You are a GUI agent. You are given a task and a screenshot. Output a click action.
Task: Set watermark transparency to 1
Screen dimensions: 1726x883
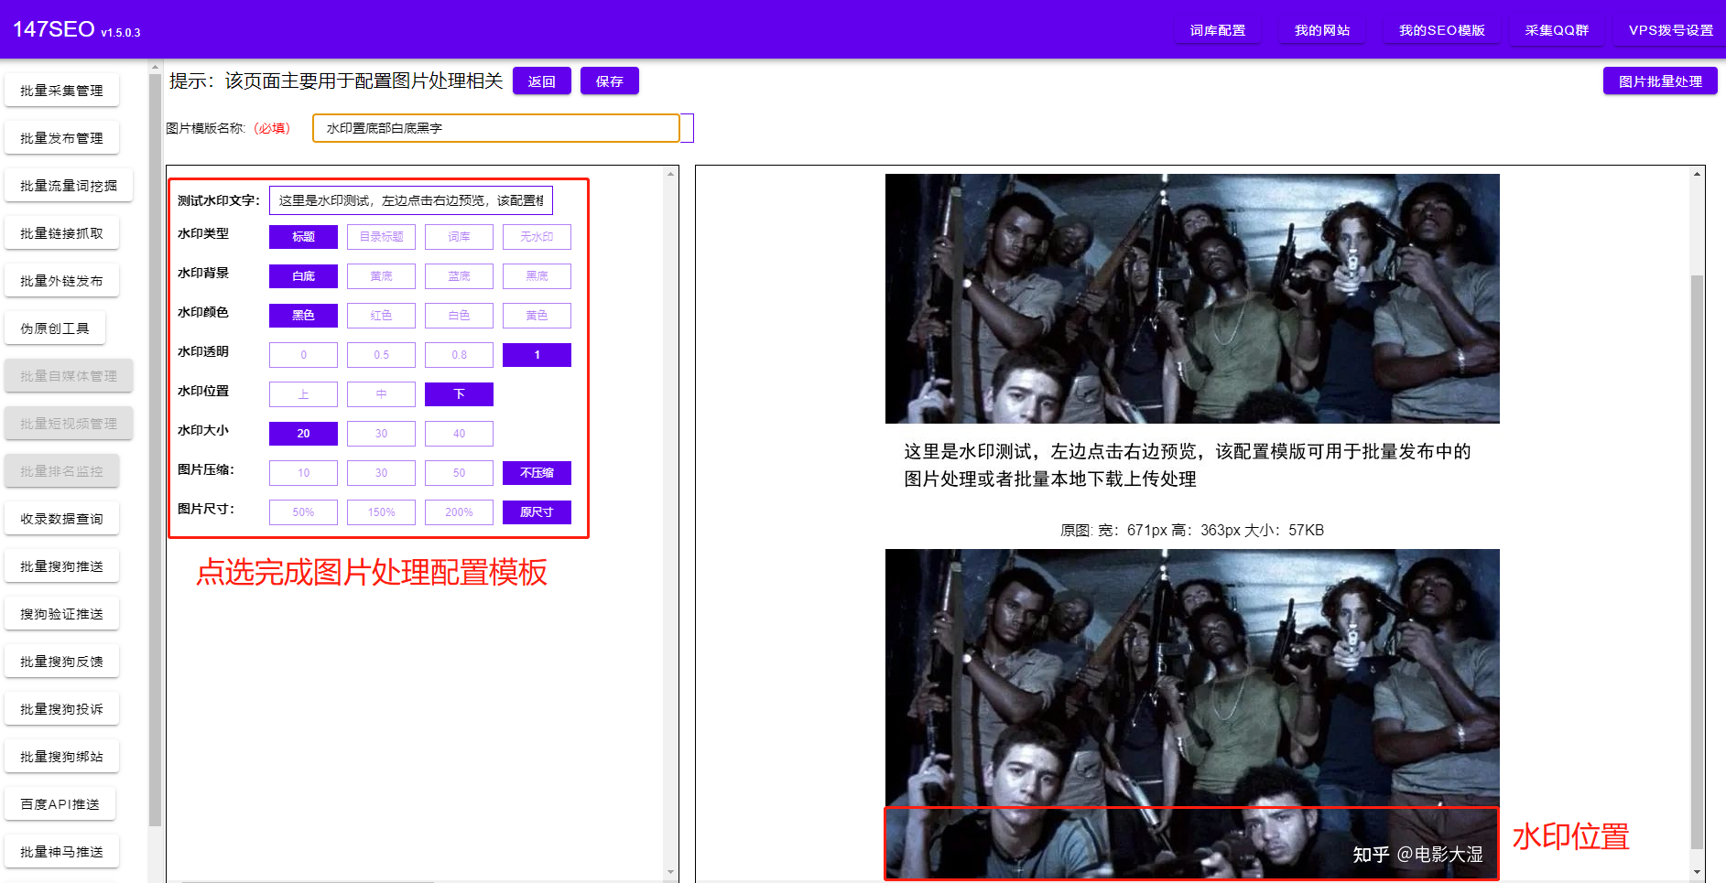pyautogui.click(x=537, y=355)
